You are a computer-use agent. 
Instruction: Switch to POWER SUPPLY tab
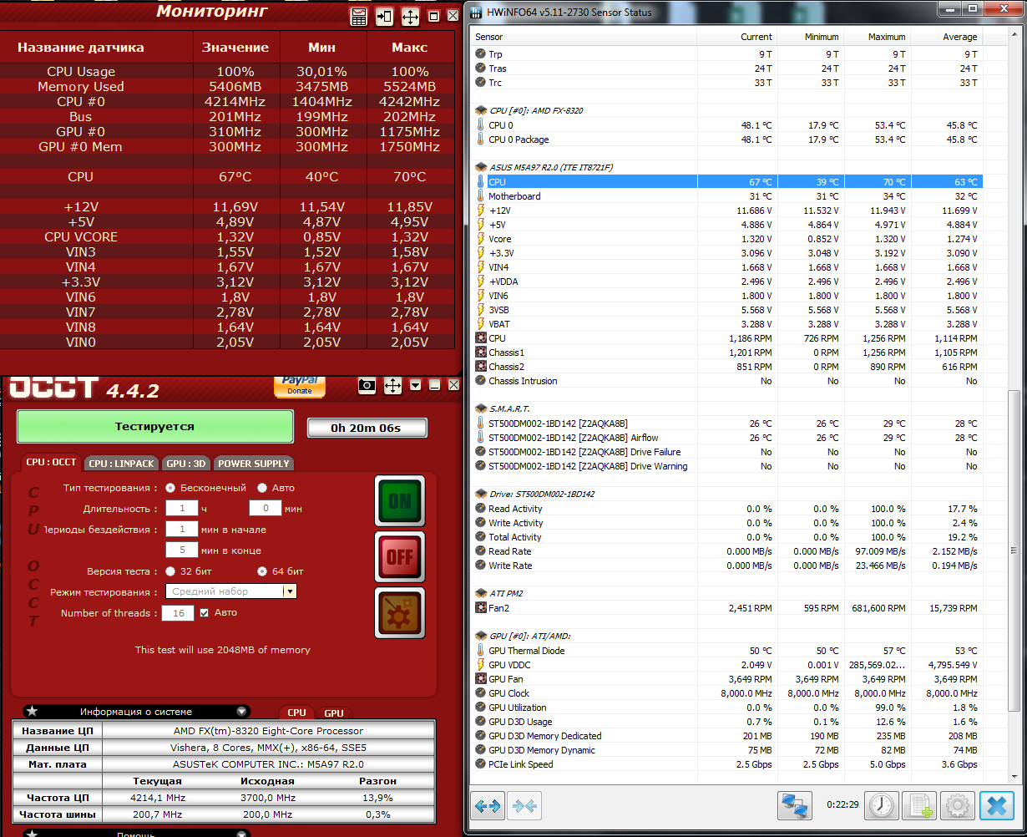(x=254, y=464)
